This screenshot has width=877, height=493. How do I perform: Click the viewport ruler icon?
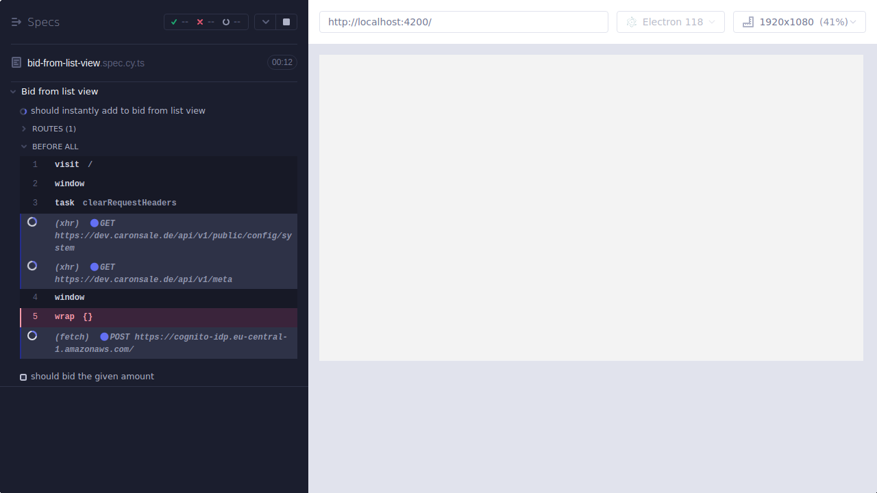pos(748,21)
